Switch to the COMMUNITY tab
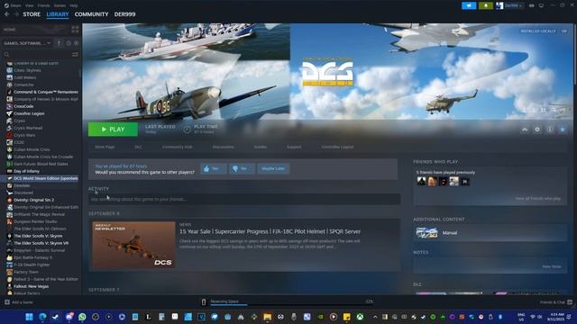The image size is (577, 324). pyautogui.click(x=91, y=14)
